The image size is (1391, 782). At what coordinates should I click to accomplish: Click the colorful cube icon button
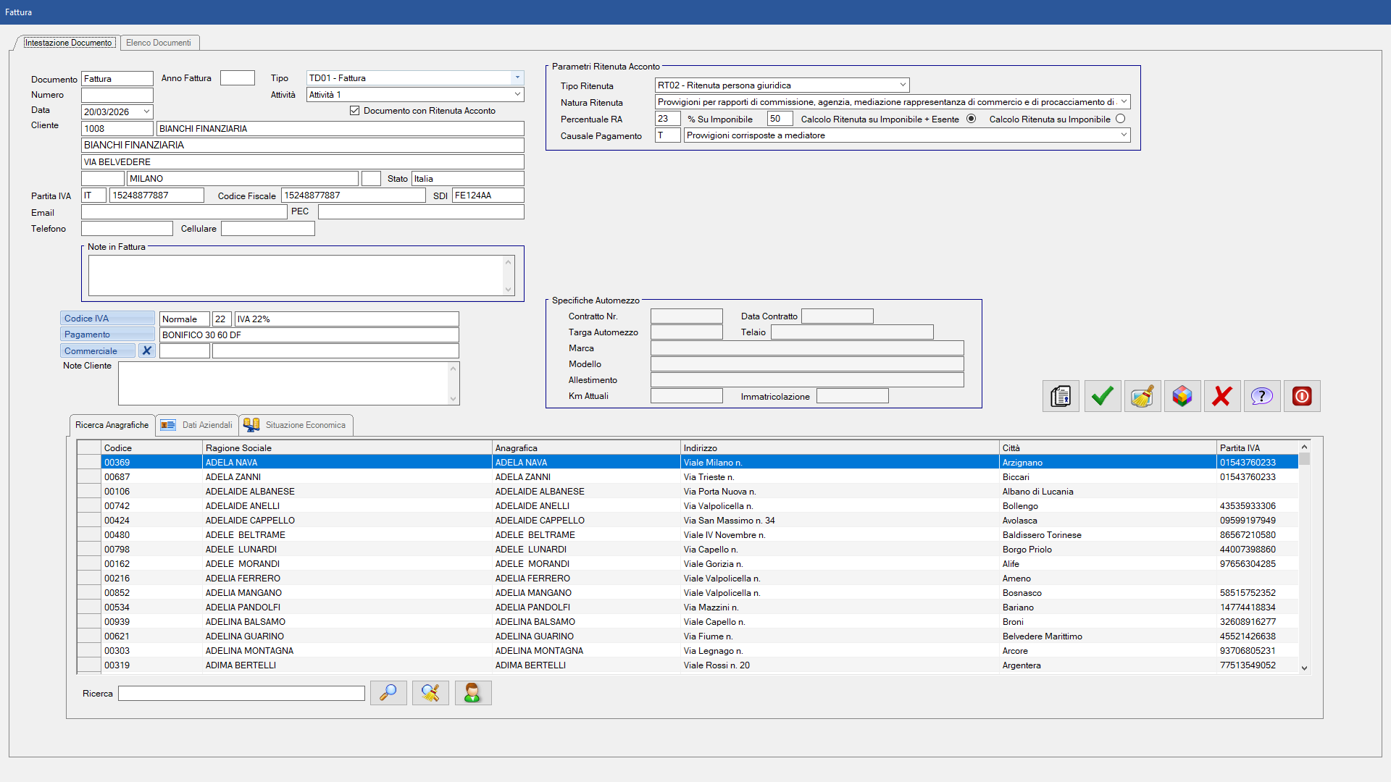click(1182, 396)
